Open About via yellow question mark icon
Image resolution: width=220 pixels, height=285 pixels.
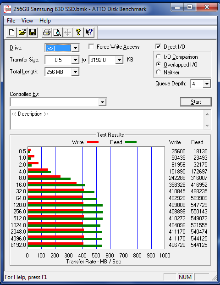pyautogui.click(x=78, y=33)
